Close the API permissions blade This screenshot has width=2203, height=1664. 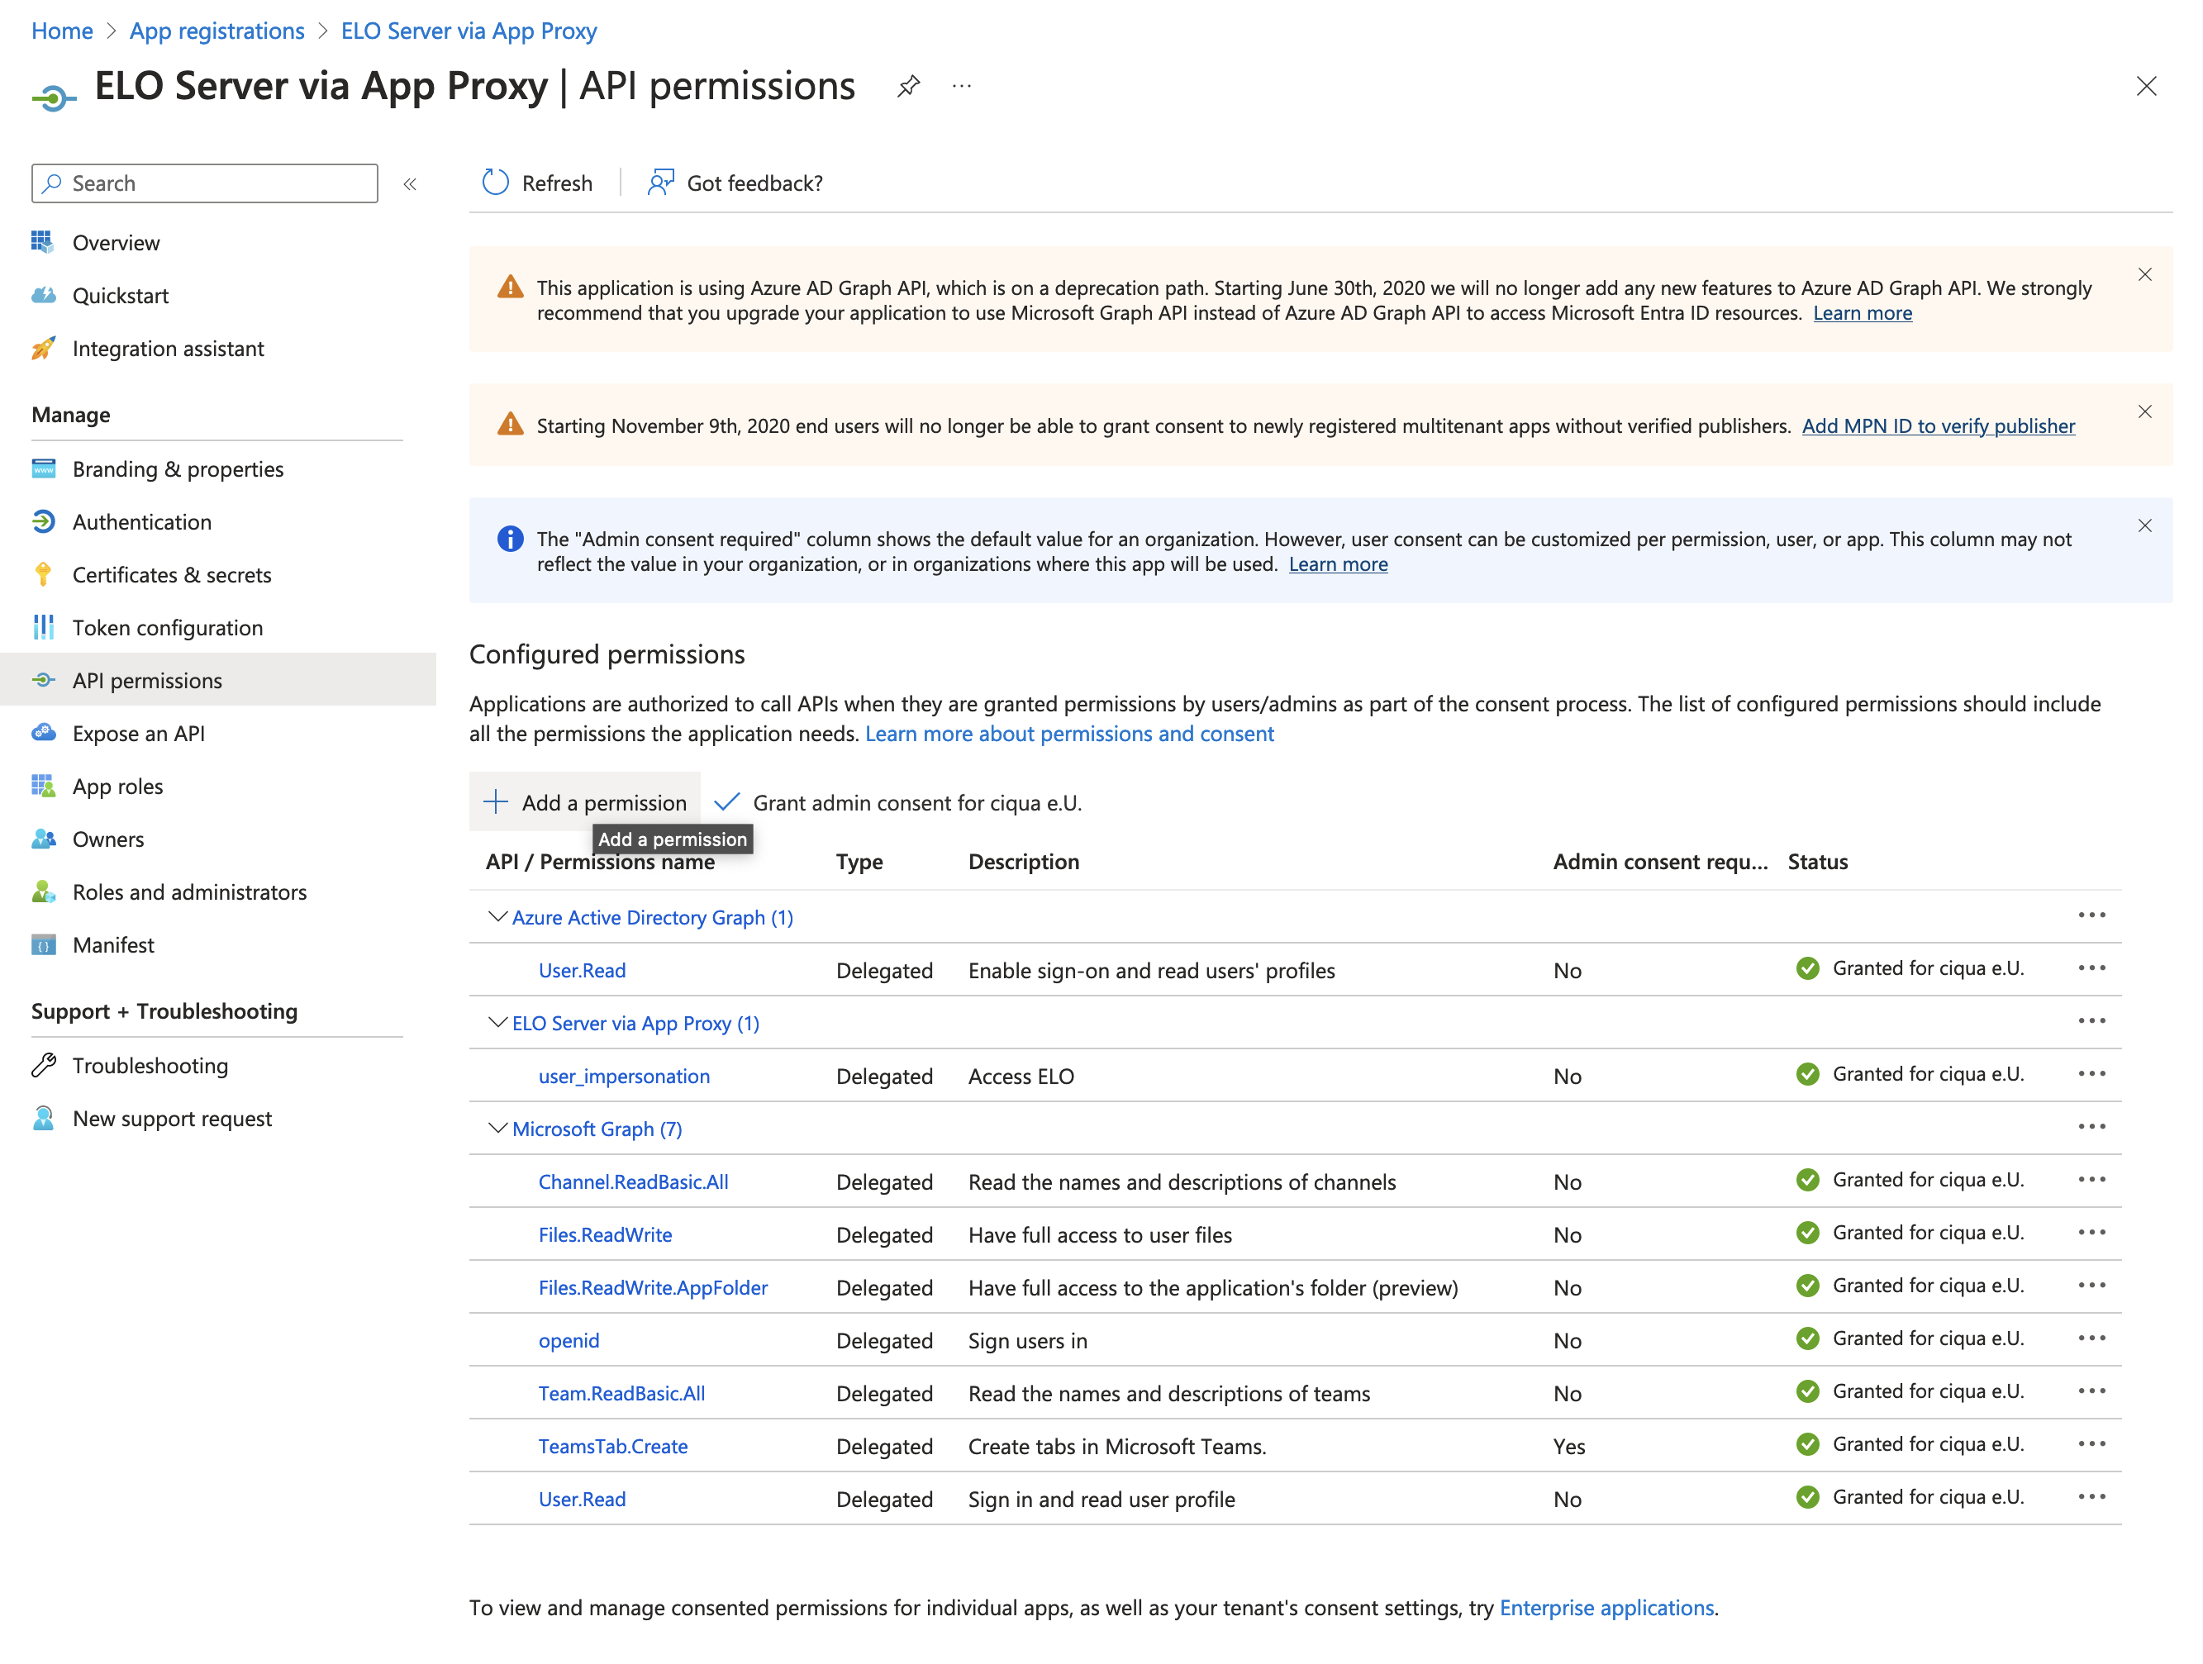pyautogui.click(x=2146, y=87)
